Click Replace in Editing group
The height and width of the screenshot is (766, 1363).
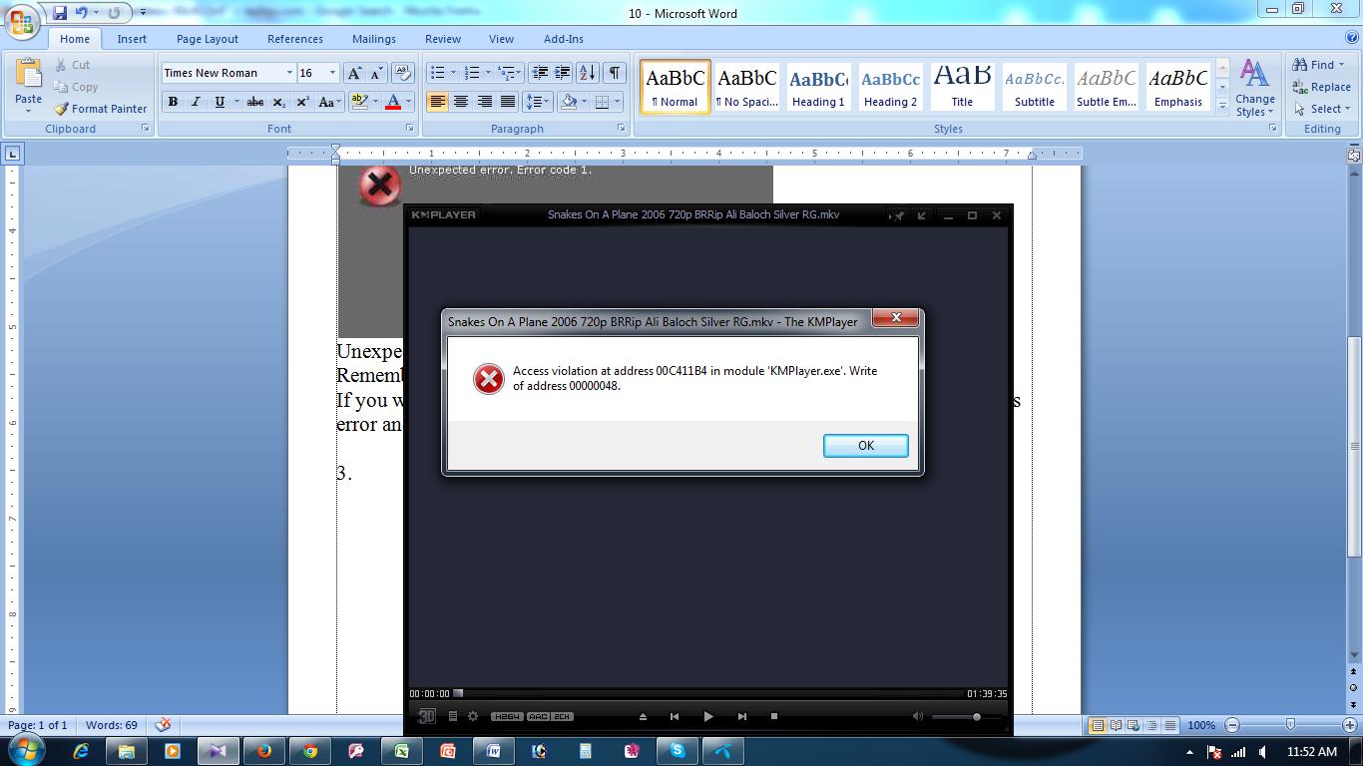pyautogui.click(x=1321, y=87)
